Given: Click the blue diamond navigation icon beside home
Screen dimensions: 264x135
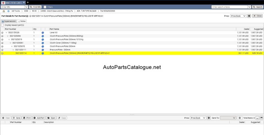Looking at the screenshot, I should coord(8,11).
